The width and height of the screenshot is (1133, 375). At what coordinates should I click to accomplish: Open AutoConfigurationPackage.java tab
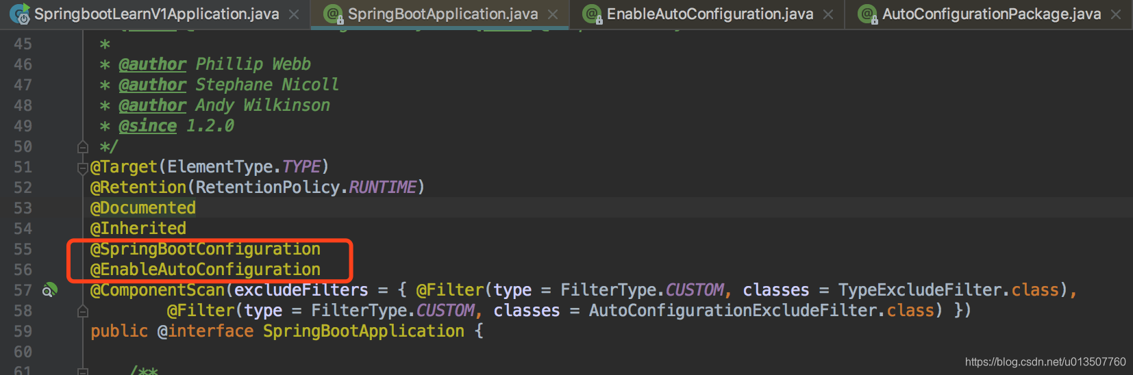coord(991,14)
